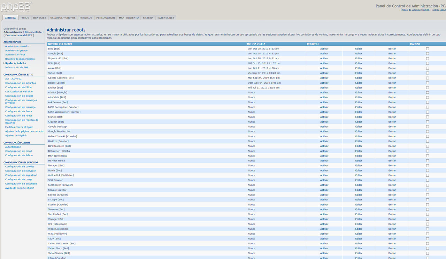Screen dimensions: 446x259
Task: Edit the Voyager [Bot] entry
Action: click(359, 219)
